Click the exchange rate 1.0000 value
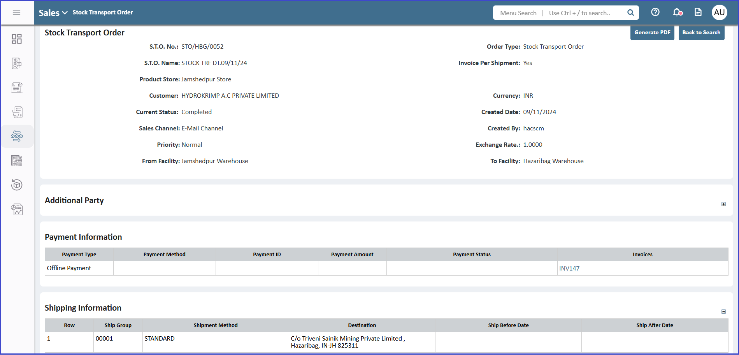Viewport: 739px width, 355px height. click(532, 145)
